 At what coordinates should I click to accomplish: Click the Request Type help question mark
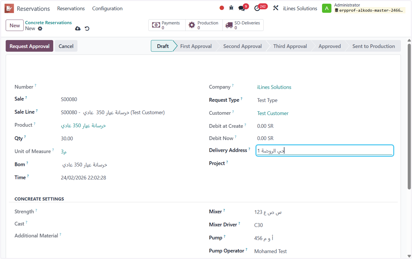tap(241, 99)
